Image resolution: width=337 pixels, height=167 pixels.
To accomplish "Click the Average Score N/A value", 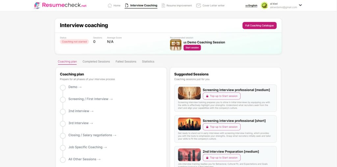I will coord(110,42).
